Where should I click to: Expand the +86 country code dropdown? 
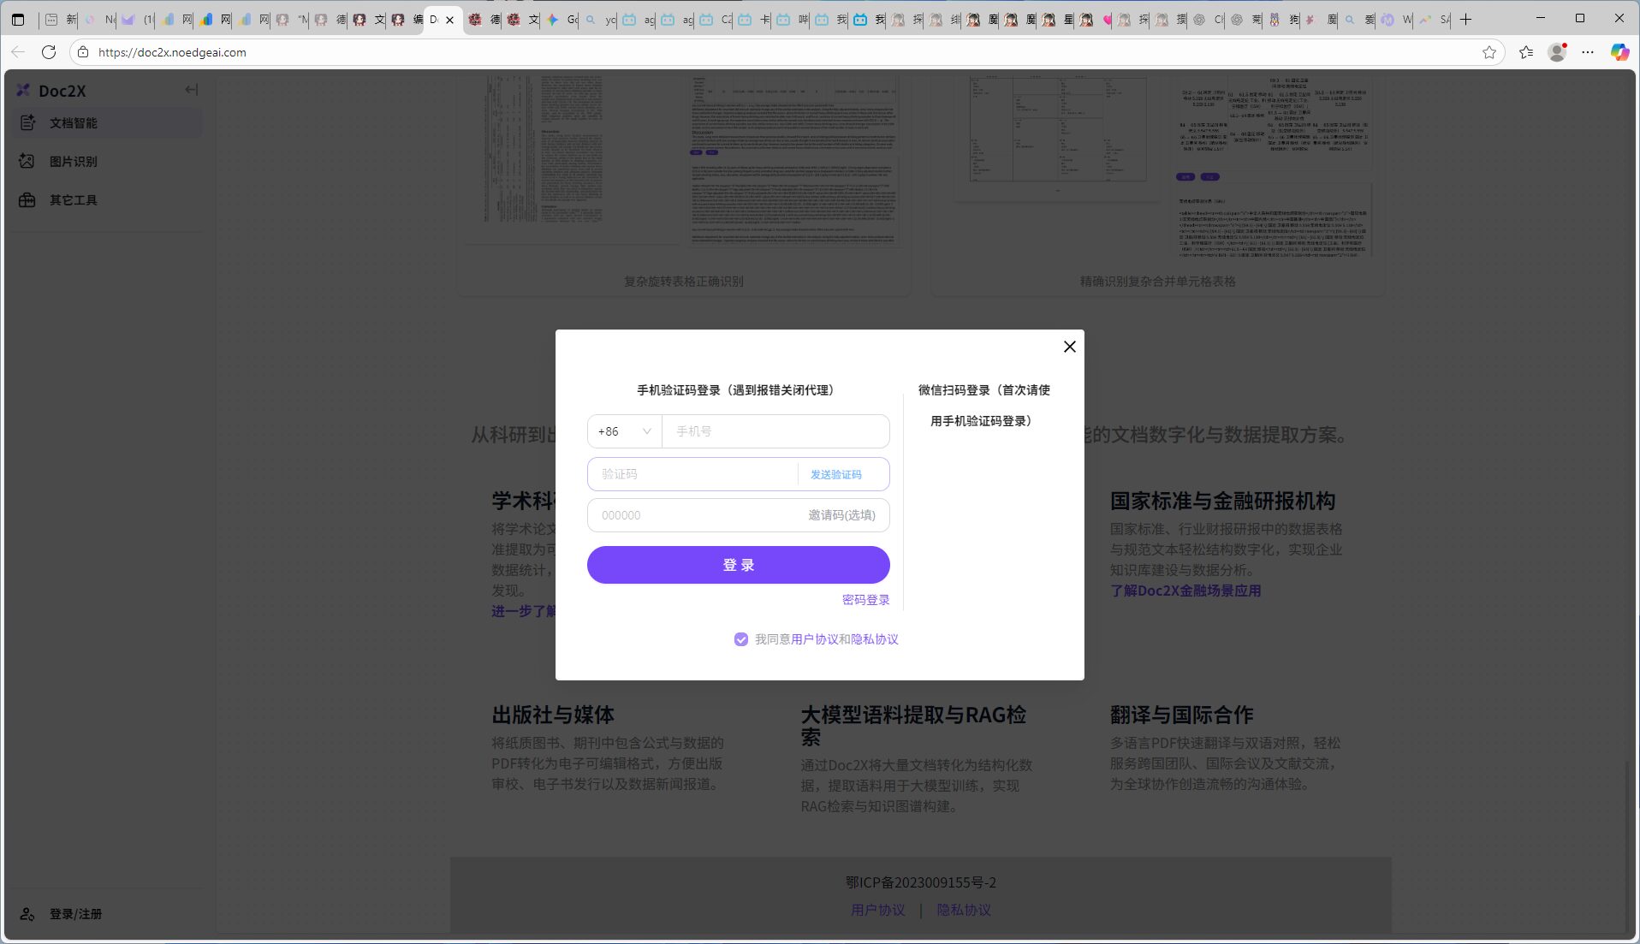point(624,431)
